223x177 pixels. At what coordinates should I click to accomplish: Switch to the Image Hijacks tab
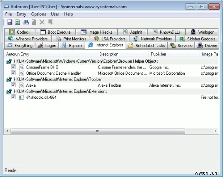point(97,32)
